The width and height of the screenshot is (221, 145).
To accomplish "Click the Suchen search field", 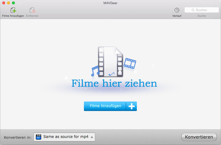I will coord(202,10).
